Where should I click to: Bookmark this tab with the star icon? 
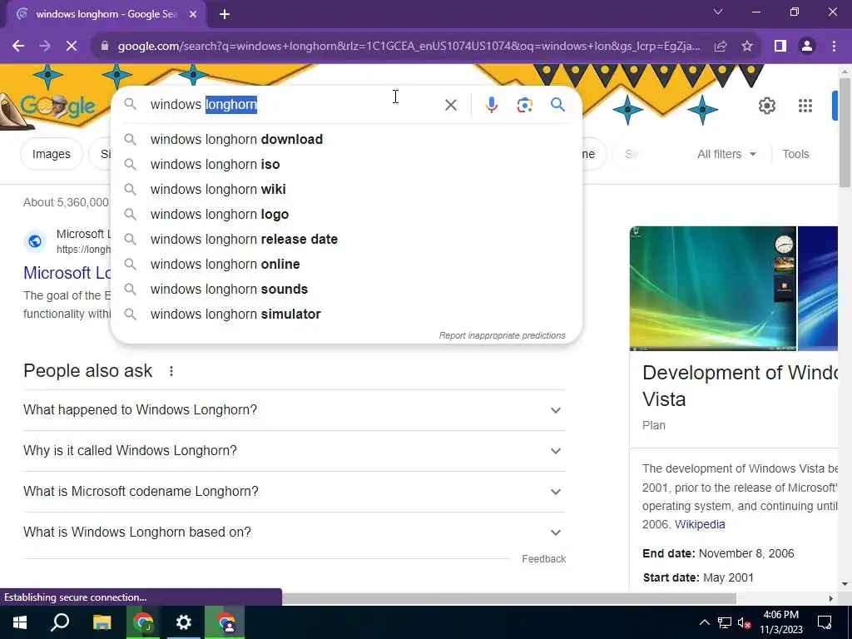point(747,47)
